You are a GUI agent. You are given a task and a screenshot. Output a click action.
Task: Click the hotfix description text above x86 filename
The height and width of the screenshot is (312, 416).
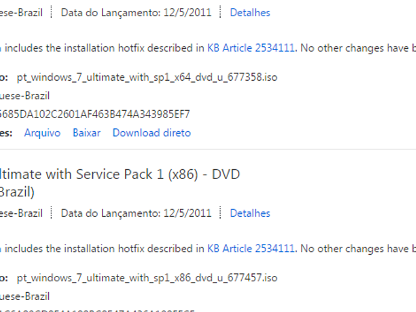click(102, 248)
